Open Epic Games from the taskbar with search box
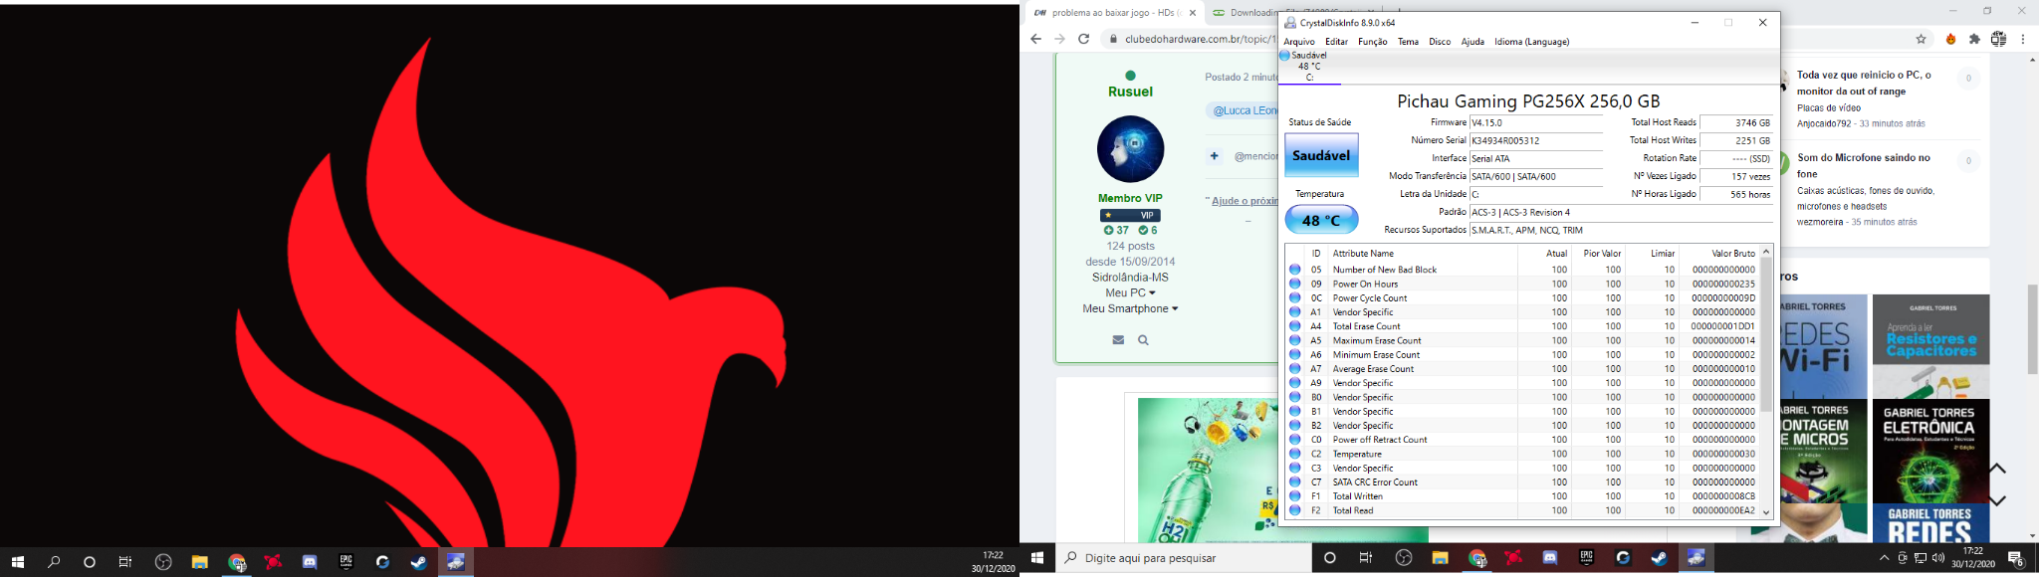 (1586, 558)
